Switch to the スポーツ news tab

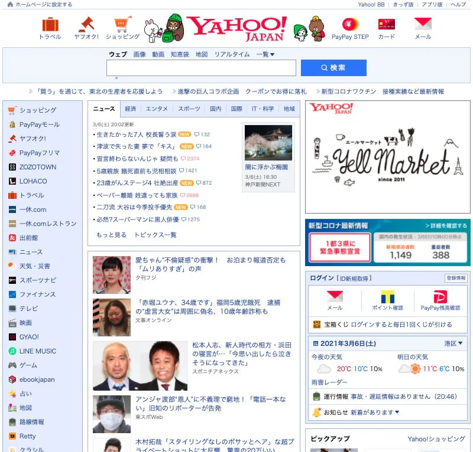click(x=189, y=109)
